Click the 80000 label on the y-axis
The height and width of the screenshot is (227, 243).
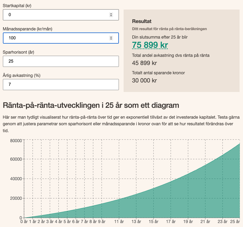(16, 140)
